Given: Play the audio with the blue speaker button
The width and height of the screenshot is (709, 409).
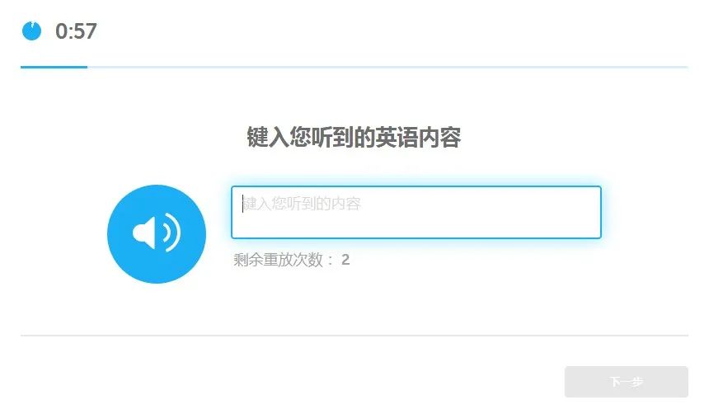Looking at the screenshot, I should coord(157,234).
